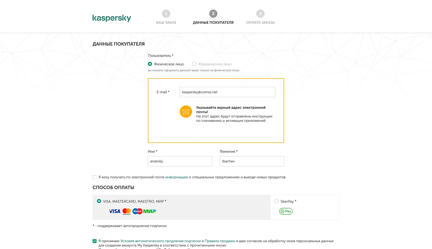432x249 pixels.
Task: Enable the special offers email checkbox
Action: (x=94, y=177)
